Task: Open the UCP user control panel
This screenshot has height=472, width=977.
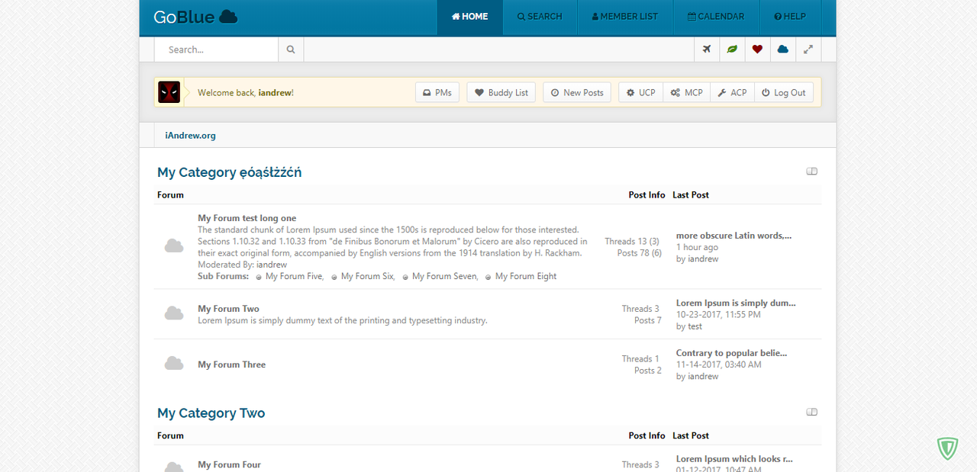Action: (x=641, y=92)
